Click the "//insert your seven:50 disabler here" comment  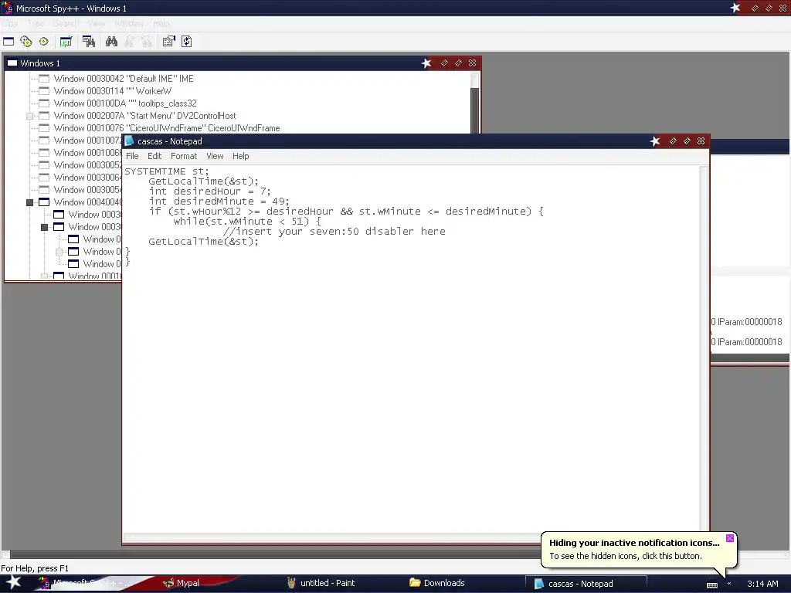point(334,232)
